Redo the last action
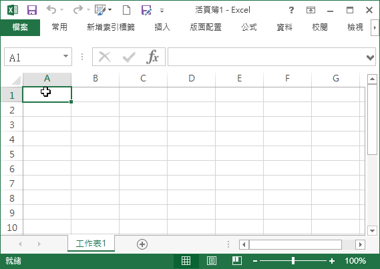 [x=78, y=10]
